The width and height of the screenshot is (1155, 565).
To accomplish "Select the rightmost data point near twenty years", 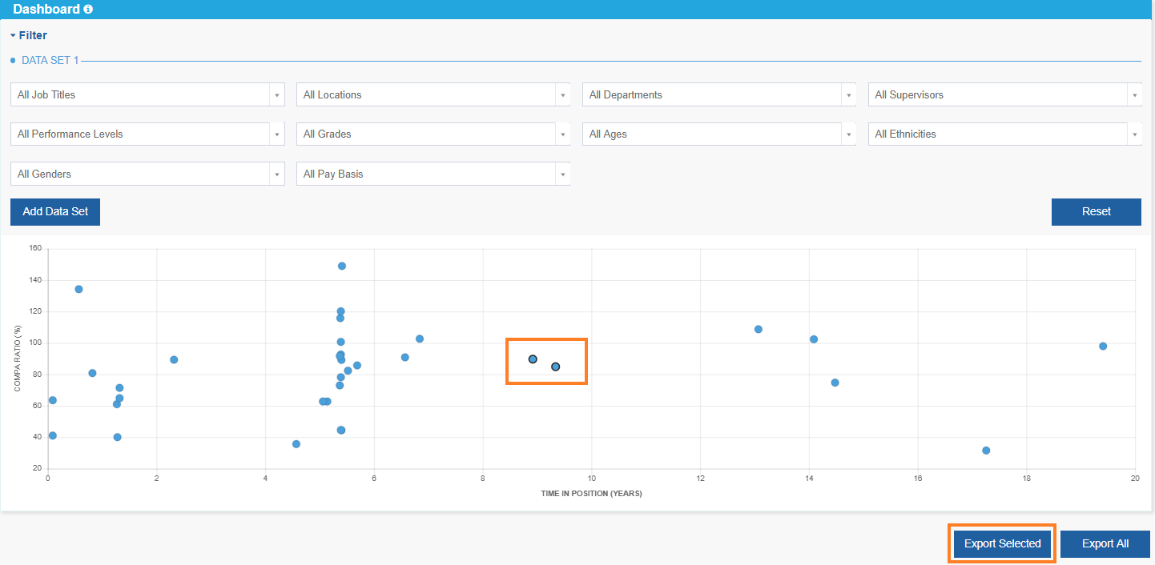I will (x=1103, y=347).
